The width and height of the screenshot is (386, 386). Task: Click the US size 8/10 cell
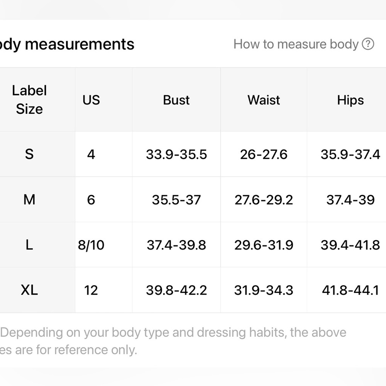coord(91,245)
